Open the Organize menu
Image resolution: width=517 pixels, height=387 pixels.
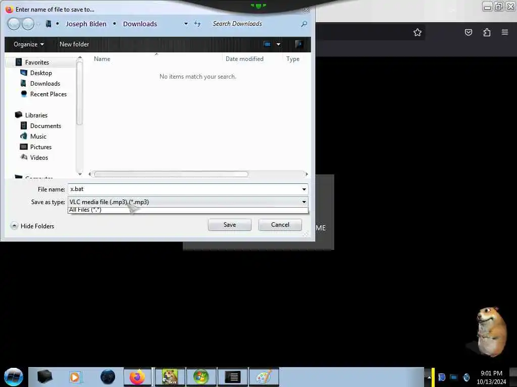tap(29, 44)
